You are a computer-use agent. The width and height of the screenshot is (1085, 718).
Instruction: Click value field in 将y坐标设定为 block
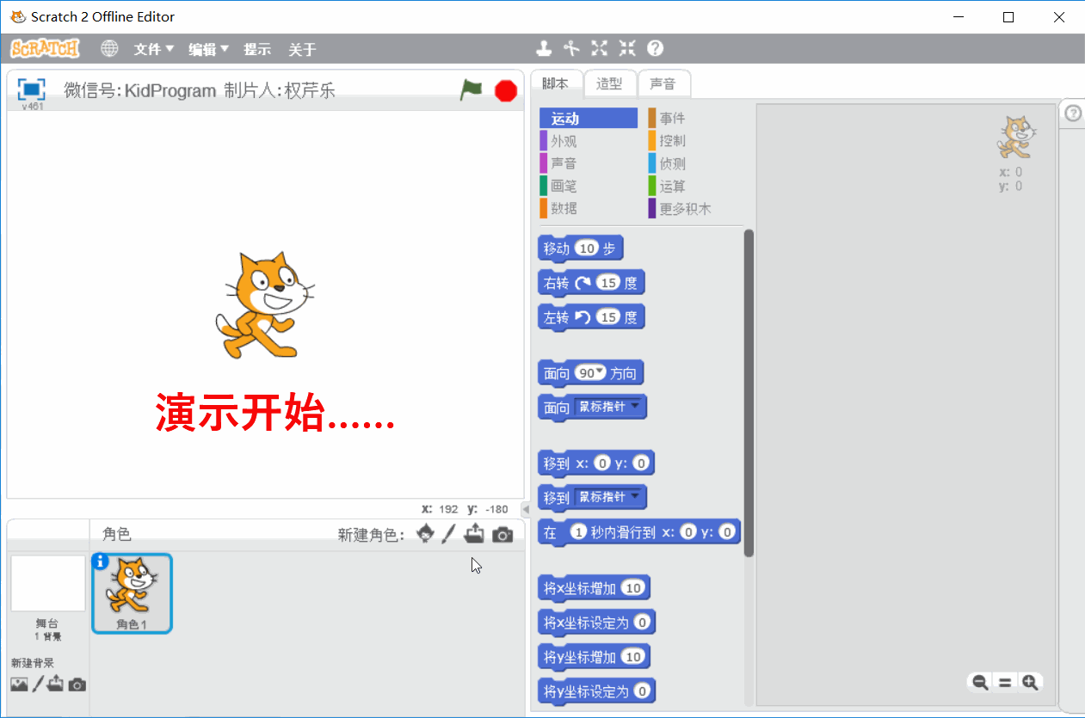point(642,691)
